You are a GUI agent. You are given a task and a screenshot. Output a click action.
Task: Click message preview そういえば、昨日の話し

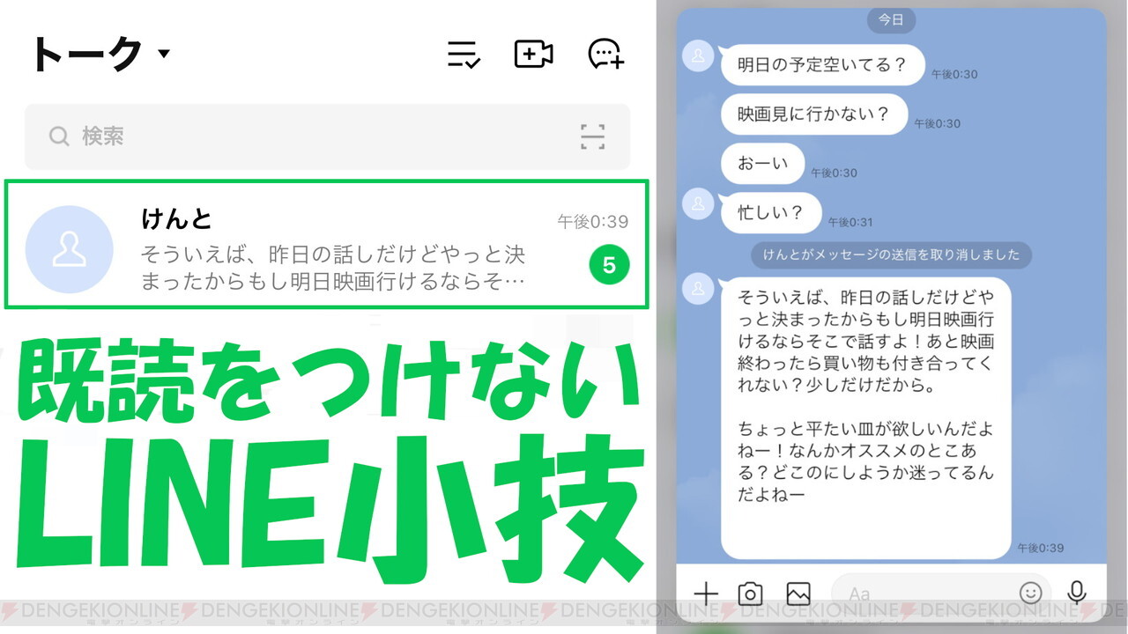click(333, 268)
